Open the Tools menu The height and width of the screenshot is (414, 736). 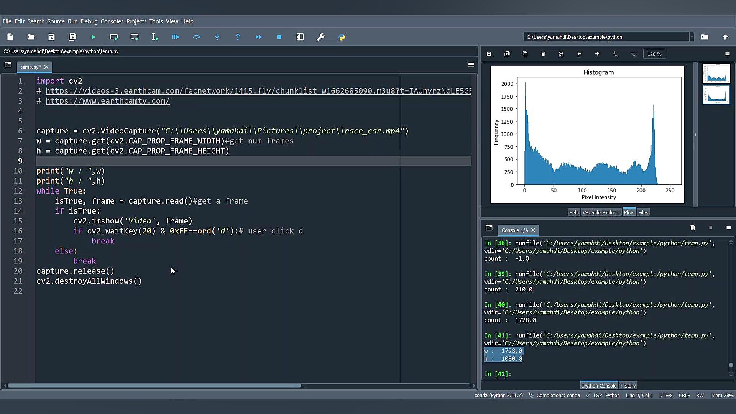[156, 21]
